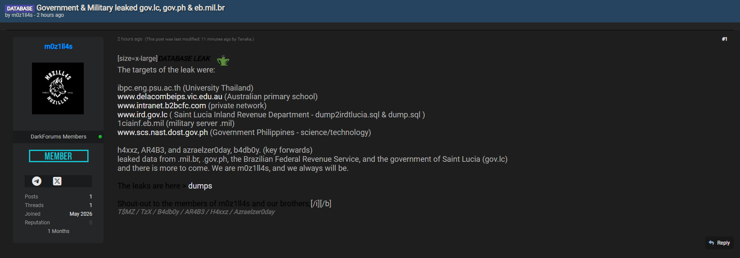740x258 pixels.
Task: Click the MEMBER rank badge
Action: (58, 156)
